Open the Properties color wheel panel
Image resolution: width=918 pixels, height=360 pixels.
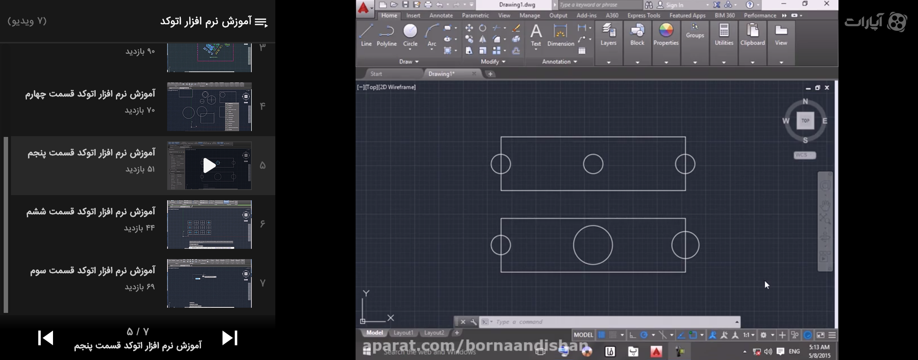(666, 35)
